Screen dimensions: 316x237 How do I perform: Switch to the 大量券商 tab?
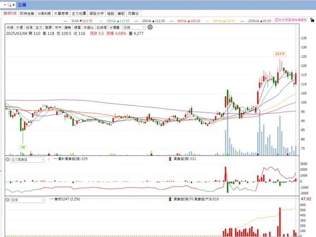pyautogui.click(x=61, y=14)
